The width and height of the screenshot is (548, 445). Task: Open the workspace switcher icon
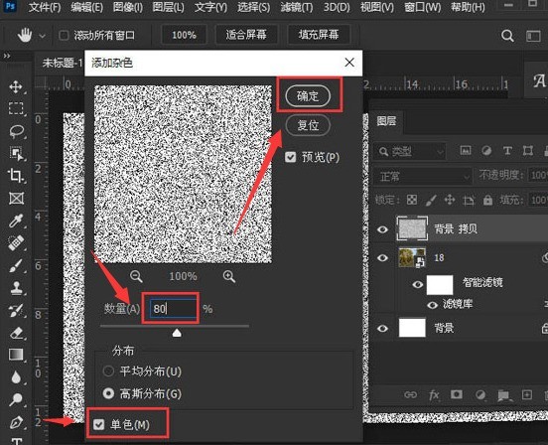pos(533,36)
